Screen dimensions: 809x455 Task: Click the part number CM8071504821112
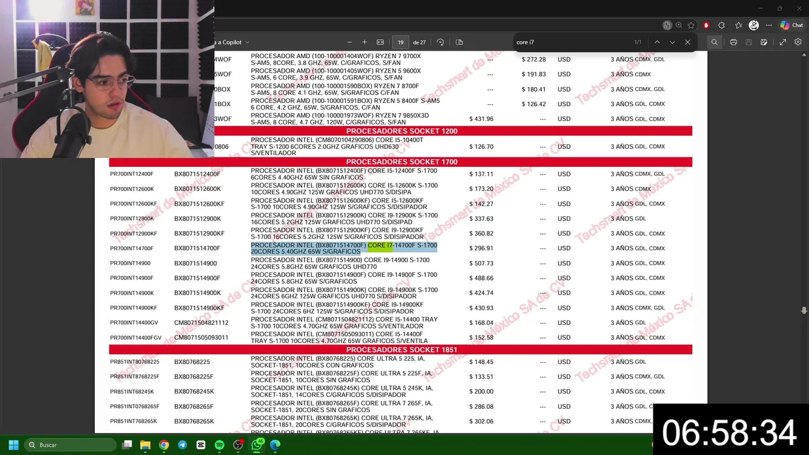201,322
